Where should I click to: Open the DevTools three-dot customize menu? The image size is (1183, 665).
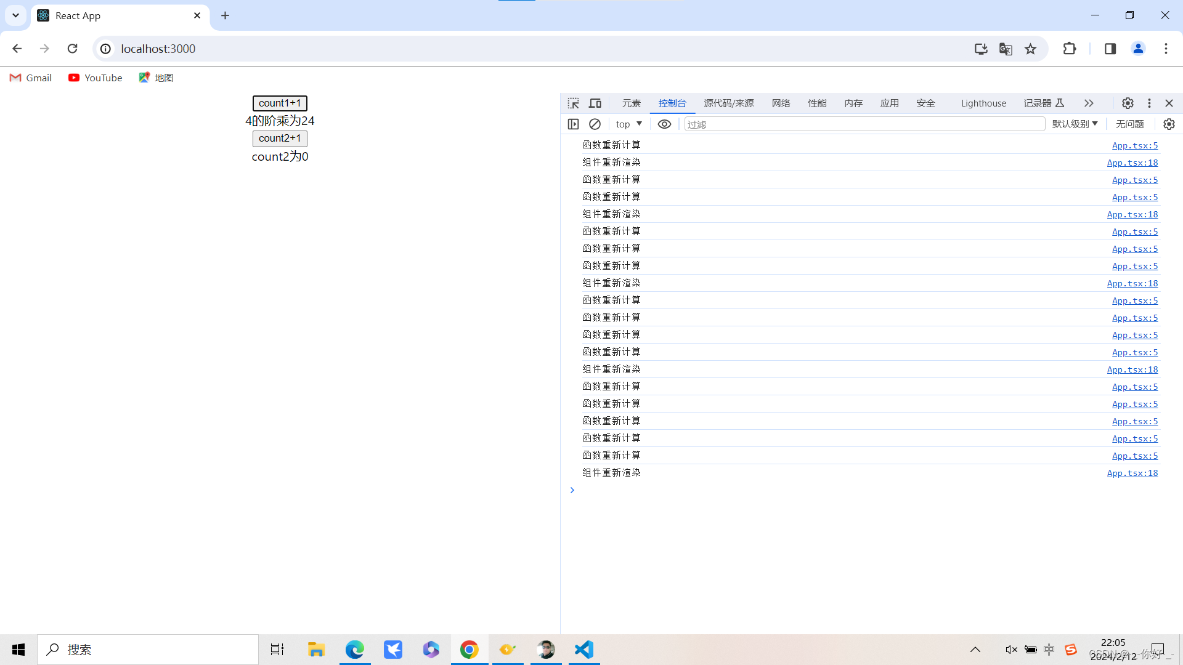[1149, 103]
